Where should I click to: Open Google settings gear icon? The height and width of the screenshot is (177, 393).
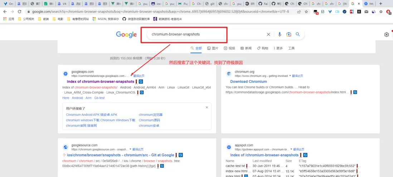pyautogui.click(x=387, y=35)
